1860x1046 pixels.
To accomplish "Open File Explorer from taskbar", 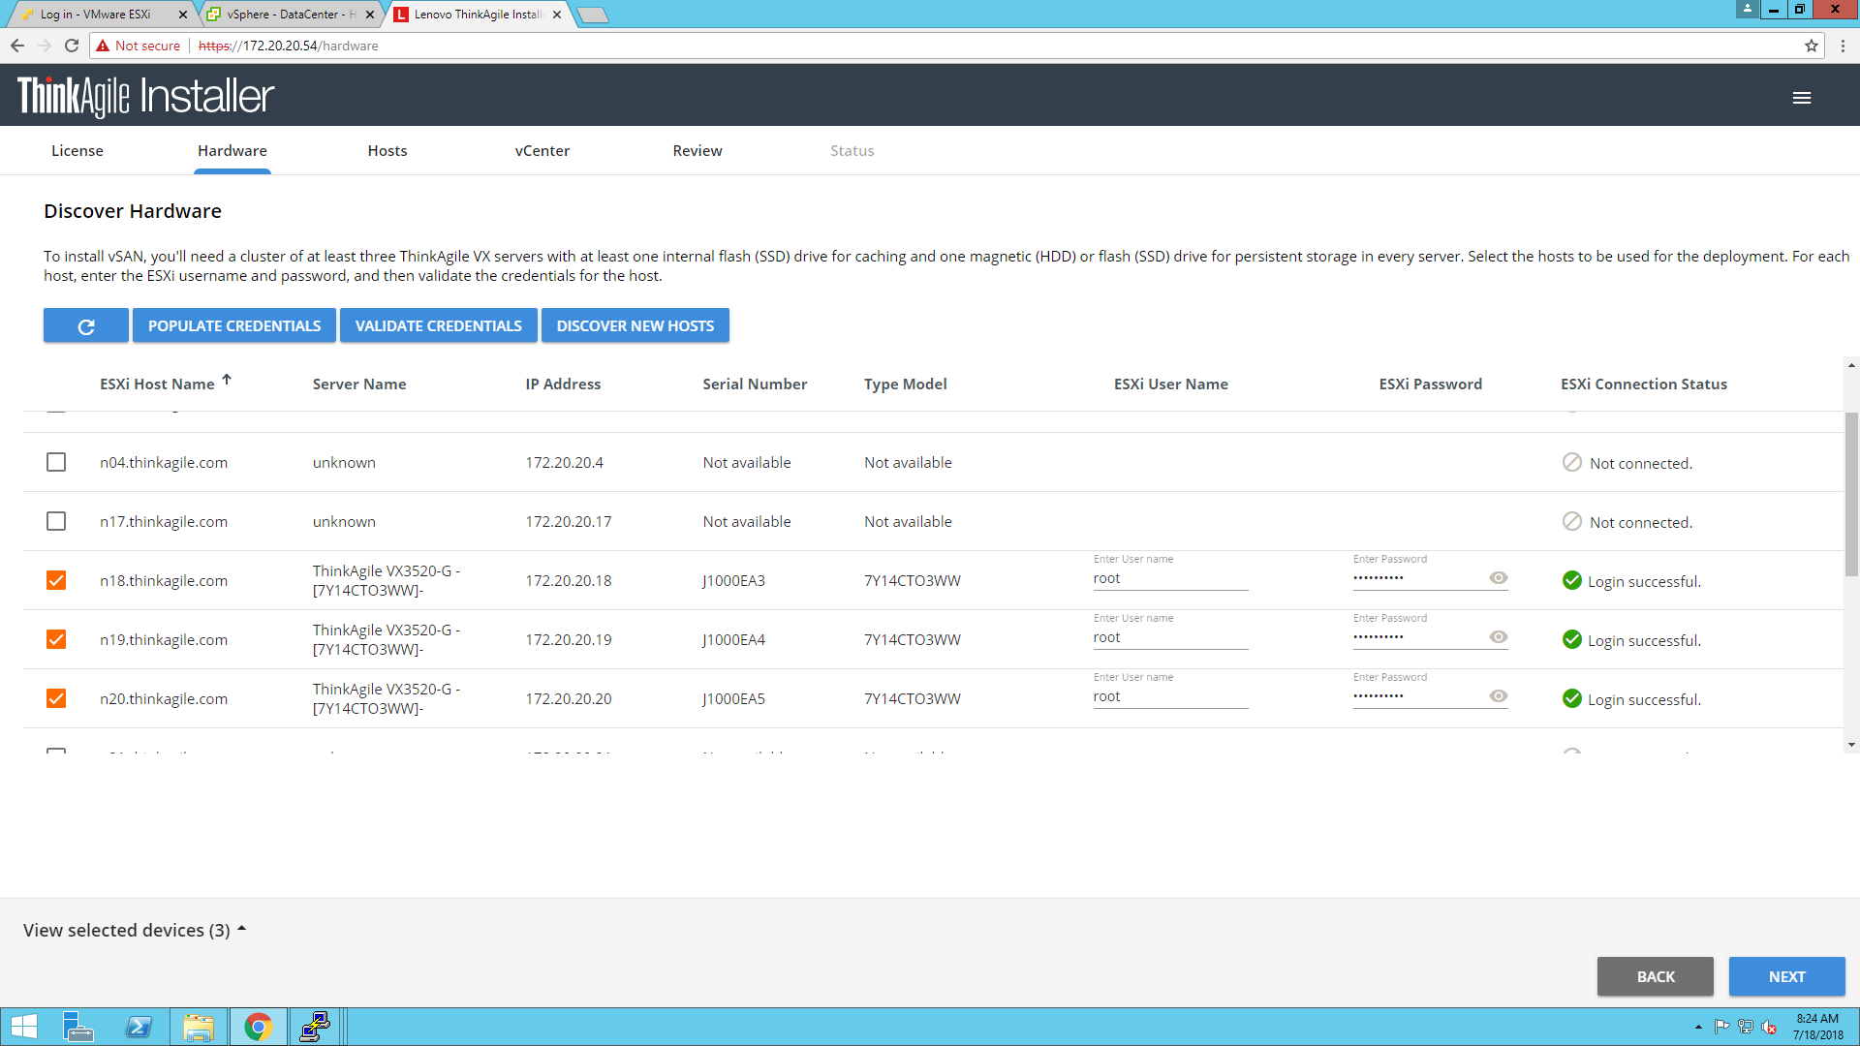I will (198, 1027).
